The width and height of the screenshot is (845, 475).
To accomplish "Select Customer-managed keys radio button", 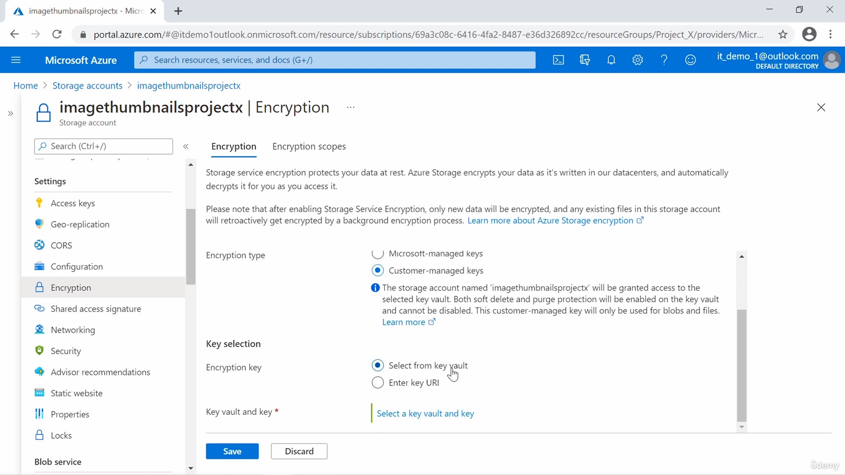I will (x=378, y=270).
